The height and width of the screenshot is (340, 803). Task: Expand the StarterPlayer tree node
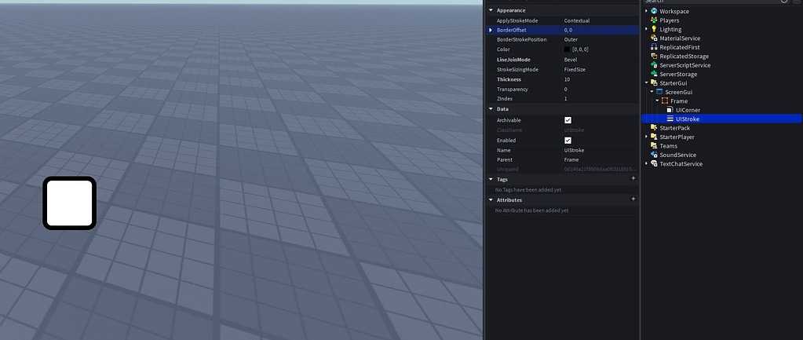tap(646, 137)
